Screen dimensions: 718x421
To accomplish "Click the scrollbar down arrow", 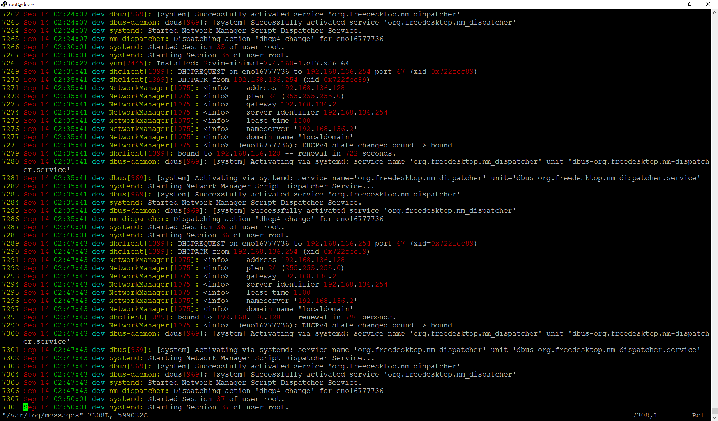I will [714, 417].
